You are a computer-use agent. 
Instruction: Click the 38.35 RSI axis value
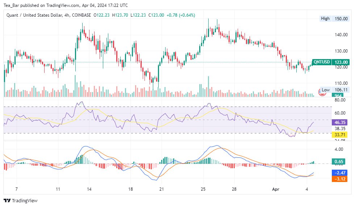click(x=340, y=129)
